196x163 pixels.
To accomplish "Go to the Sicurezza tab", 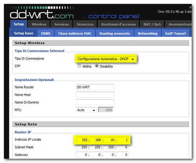I will tap(85, 24).
